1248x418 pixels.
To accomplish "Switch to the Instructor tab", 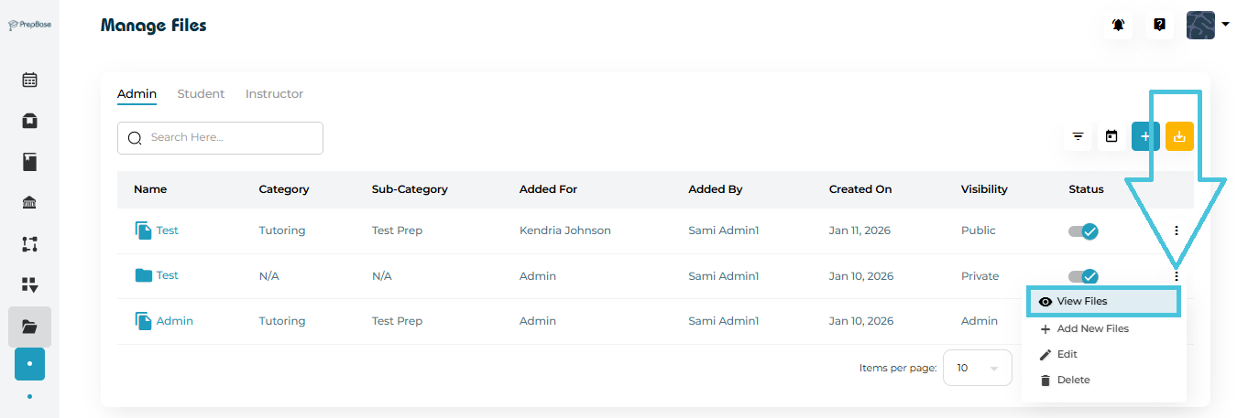I will click(x=274, y=94).
